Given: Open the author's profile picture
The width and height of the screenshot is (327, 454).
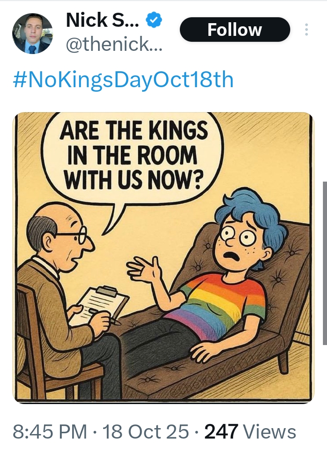Looking at the screenshot, I should tap(32, 33).
